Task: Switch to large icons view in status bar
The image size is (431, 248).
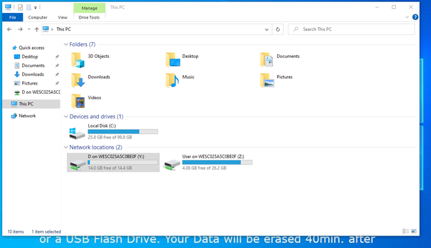Action: click(414, 231)
